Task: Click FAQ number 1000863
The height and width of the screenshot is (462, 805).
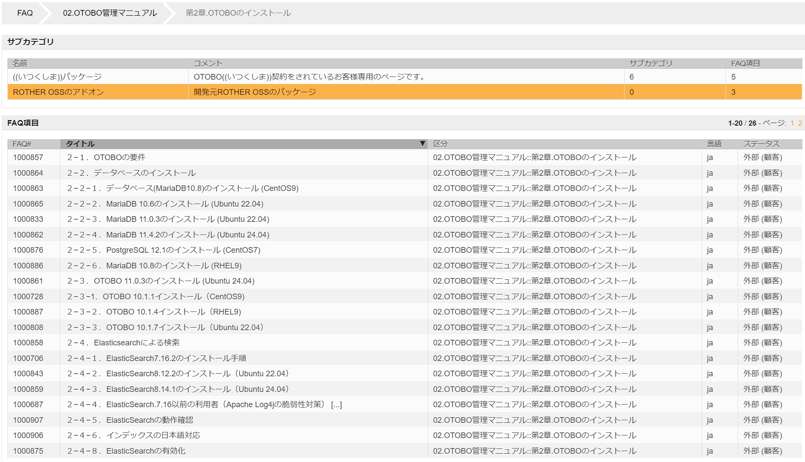Action: tap(28, 188)
